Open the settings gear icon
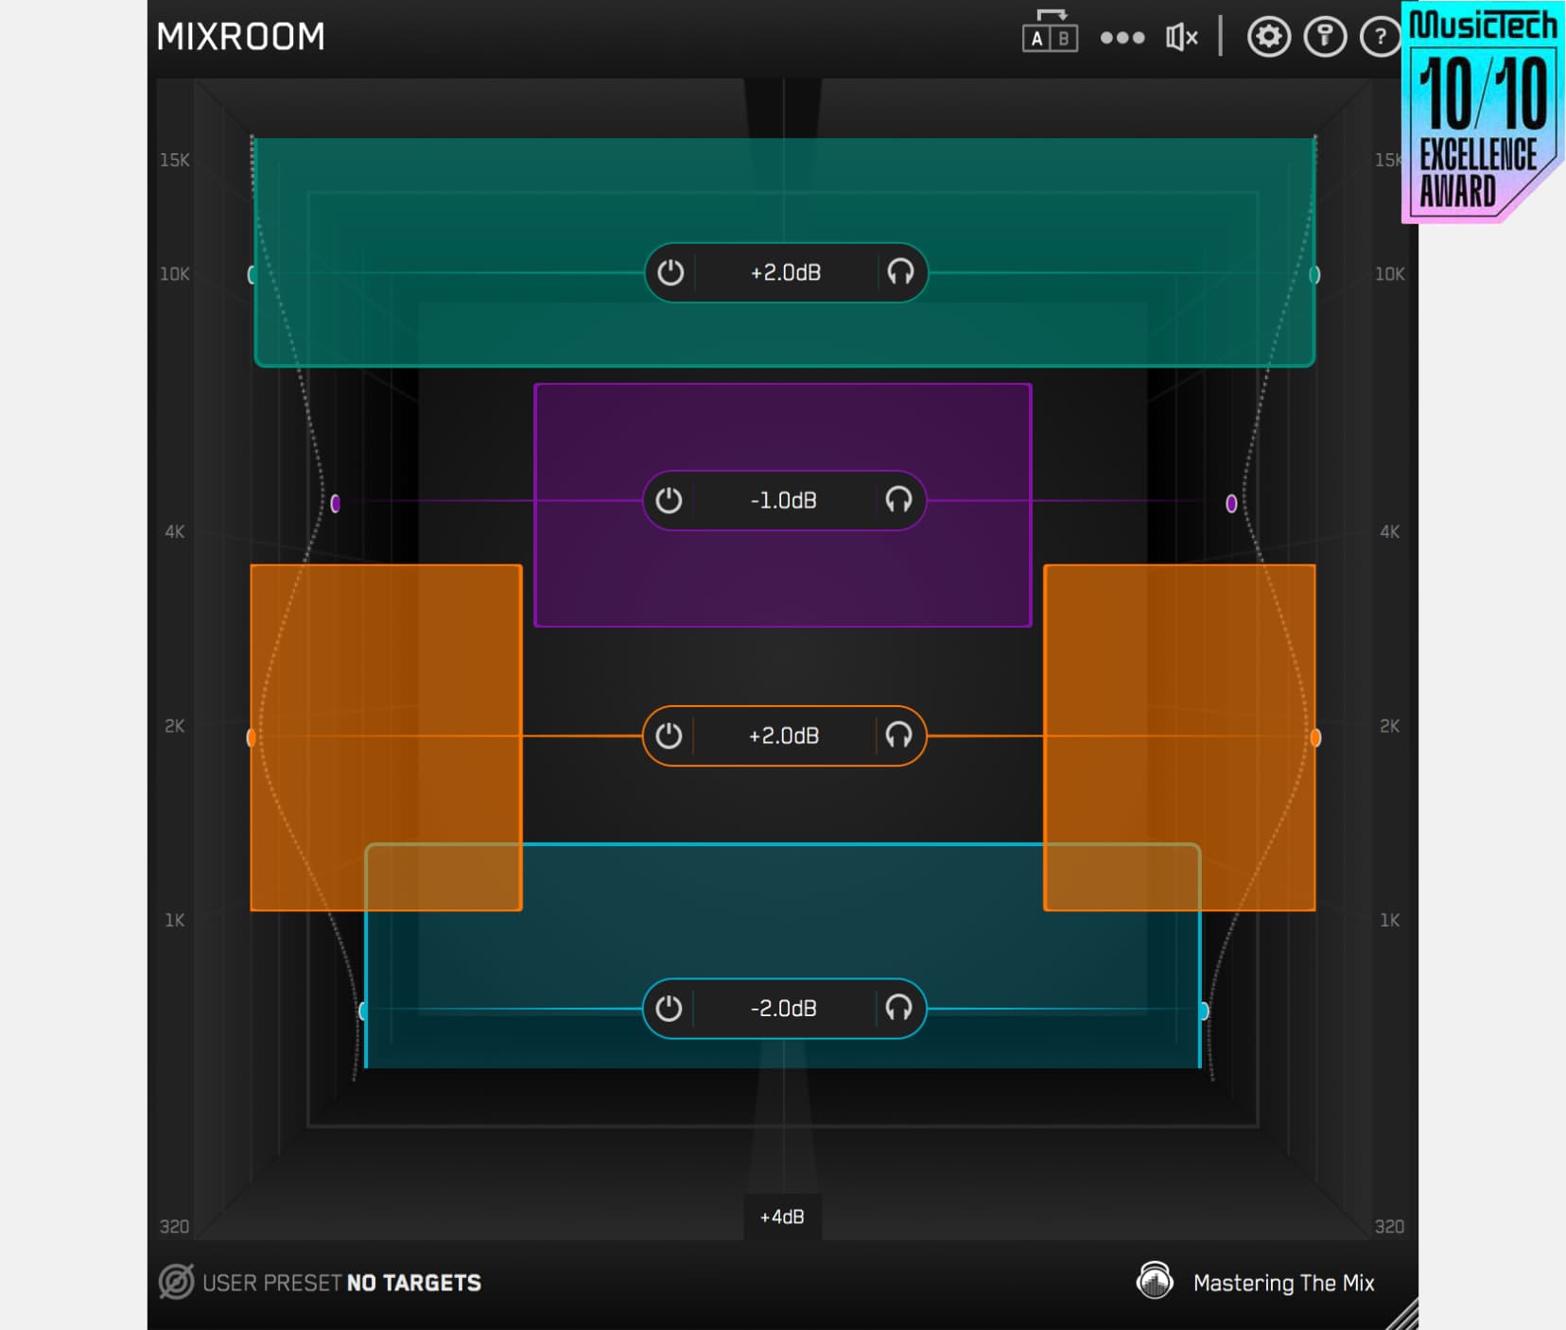 [1268, 38]
